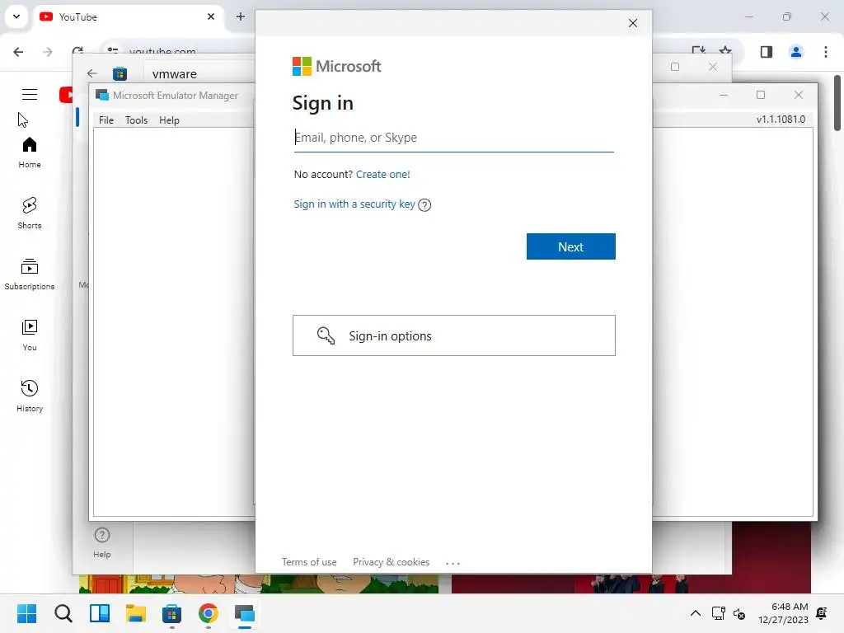The image size is (844, 633).
Task: Click Chrome back arrow
Action: click(18, 52)
